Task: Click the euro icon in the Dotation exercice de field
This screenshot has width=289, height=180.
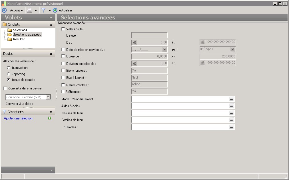Action: tap(135, 63)
